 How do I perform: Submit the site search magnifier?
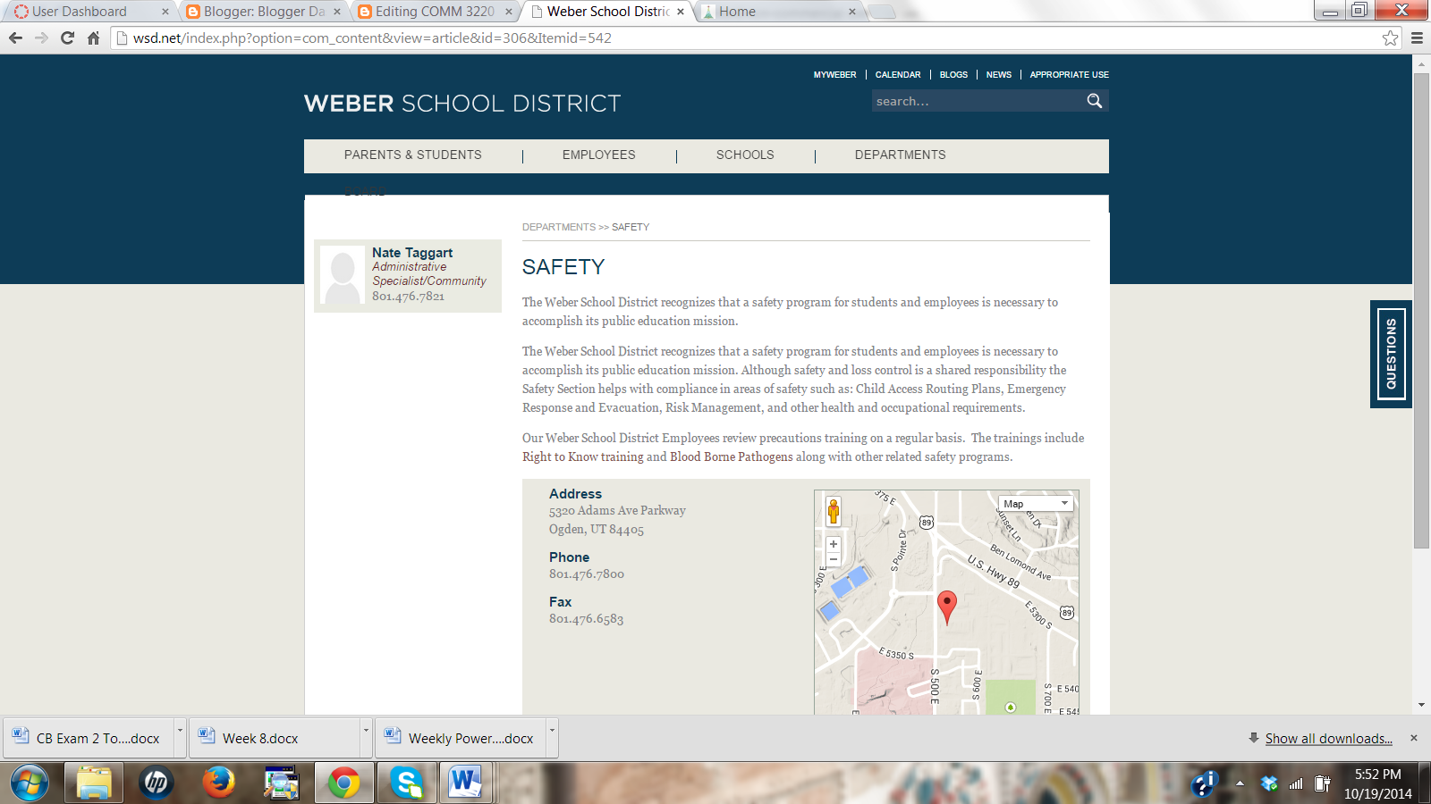click(x=1094, y=101)
